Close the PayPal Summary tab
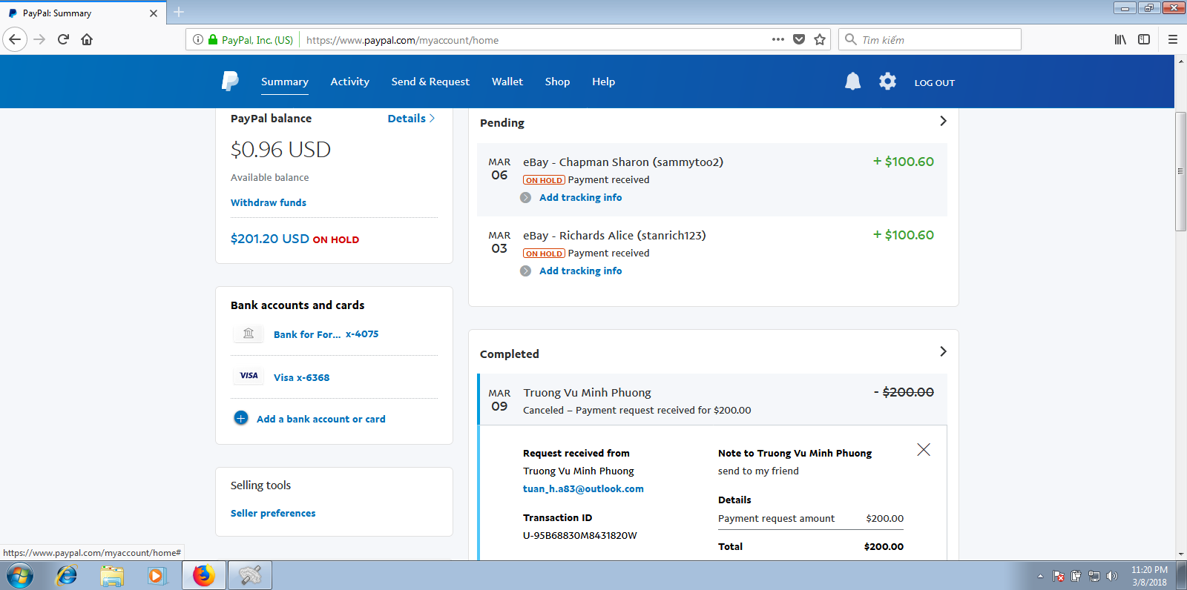 154,13
